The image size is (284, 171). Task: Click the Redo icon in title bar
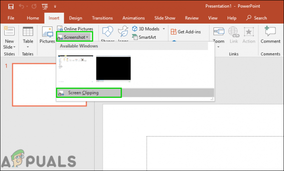click(x=34, y=7)
